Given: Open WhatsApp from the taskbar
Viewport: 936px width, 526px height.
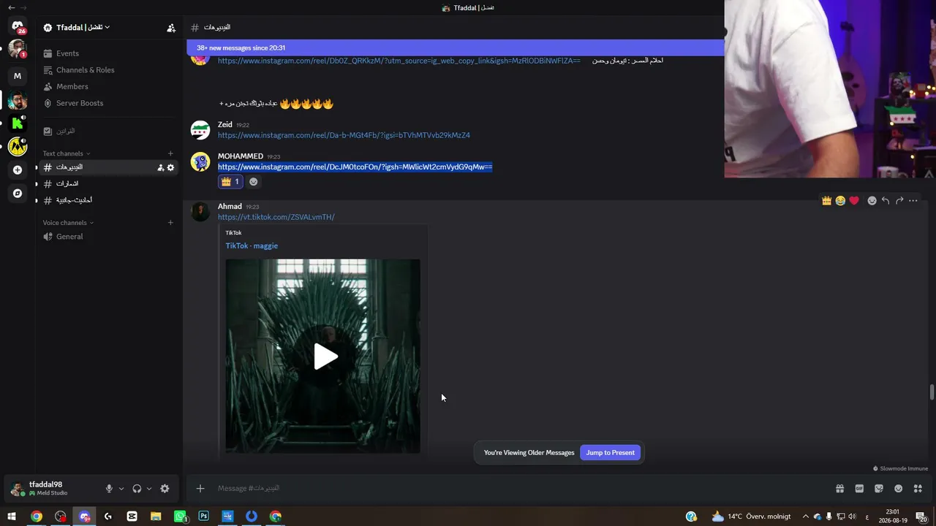Looking at the screenshot, I should click(180, 517).
